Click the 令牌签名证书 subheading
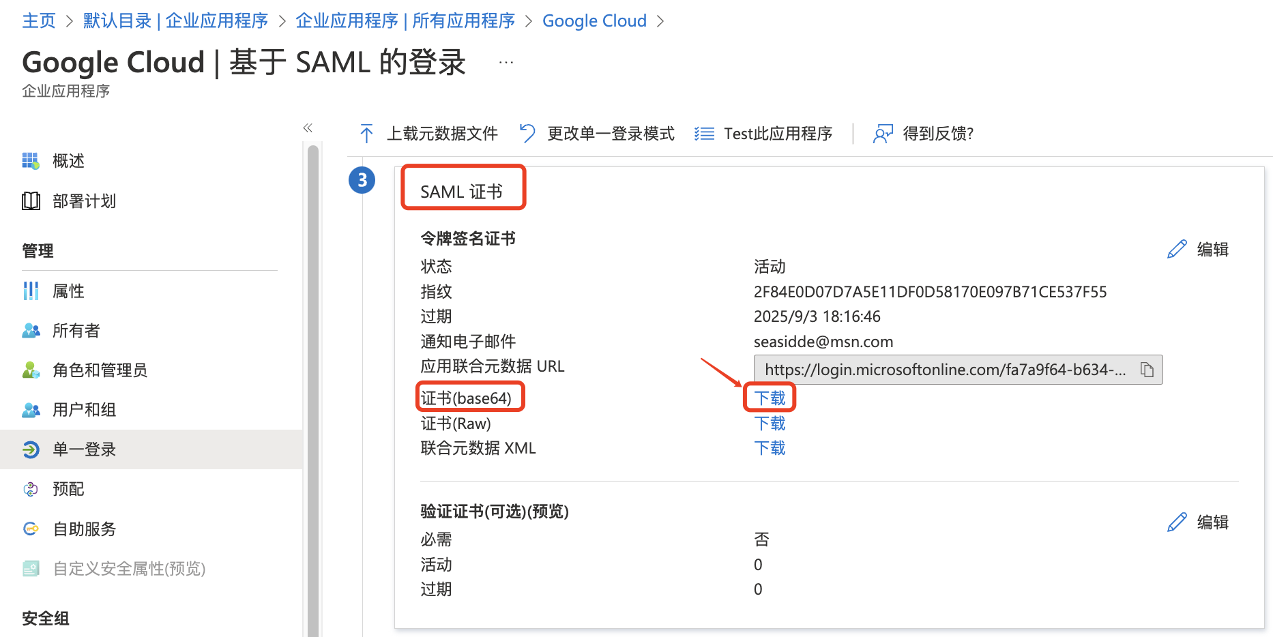 point(468,239)
